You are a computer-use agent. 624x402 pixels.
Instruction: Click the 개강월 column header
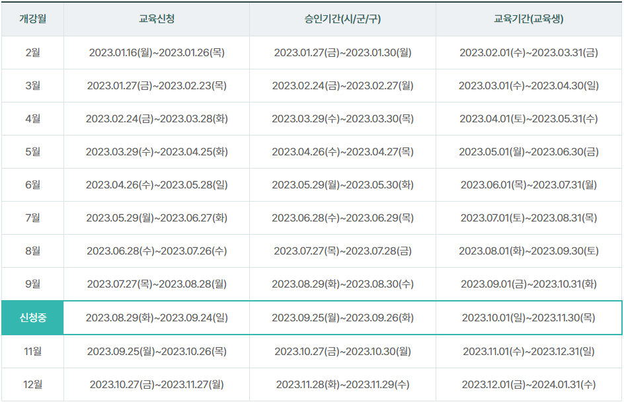(x=32, y=19)
